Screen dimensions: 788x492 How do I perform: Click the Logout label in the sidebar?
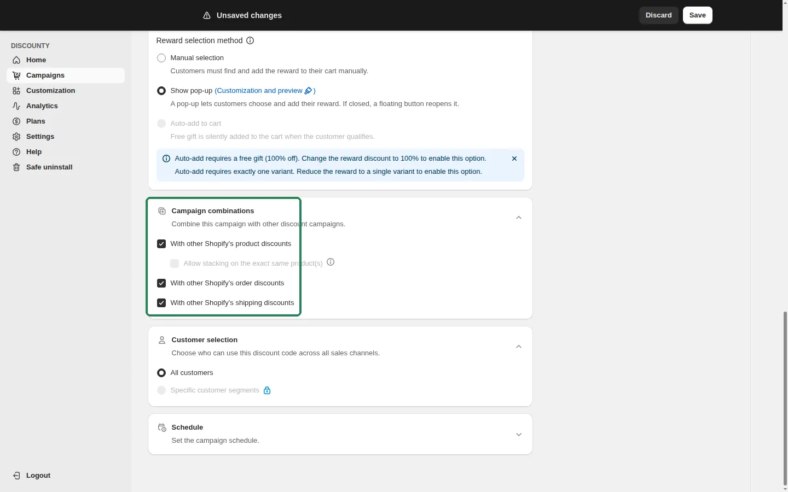click(38, 476)
